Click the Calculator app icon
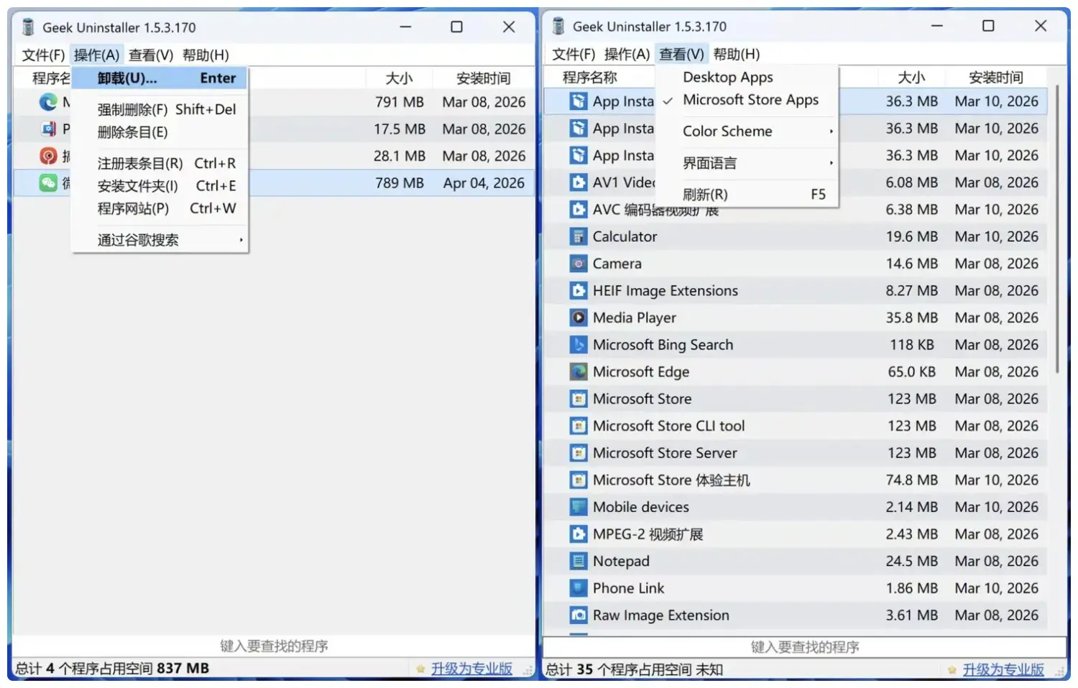Viewport: 1078px width, 688px height. 579,236
